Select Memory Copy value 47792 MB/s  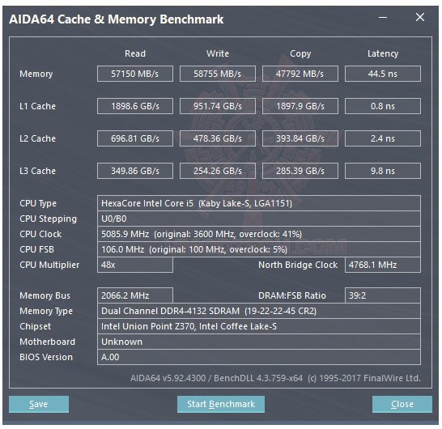click(300, 74)
